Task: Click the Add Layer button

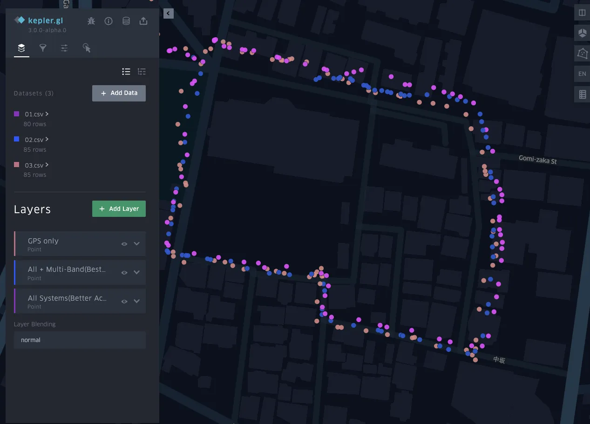Action: pyautogui.click(x=119, y=209)
